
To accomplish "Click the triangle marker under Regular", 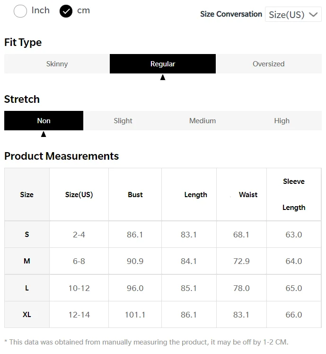I will click(163, 77).
